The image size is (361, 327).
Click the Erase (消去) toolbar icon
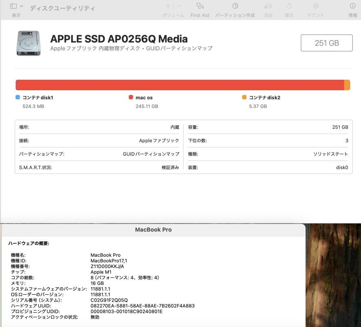click(x=268, y=6)
